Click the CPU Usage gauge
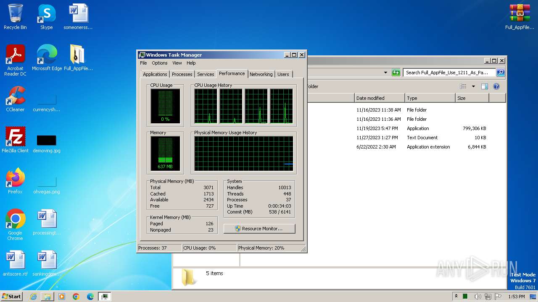The width and height of the screenshot is (538, 302). [x=165, y=106]
